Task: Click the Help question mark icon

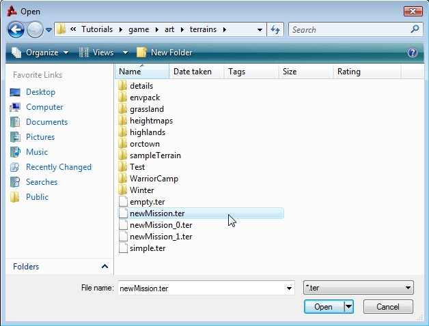Action: click(412, 53)
